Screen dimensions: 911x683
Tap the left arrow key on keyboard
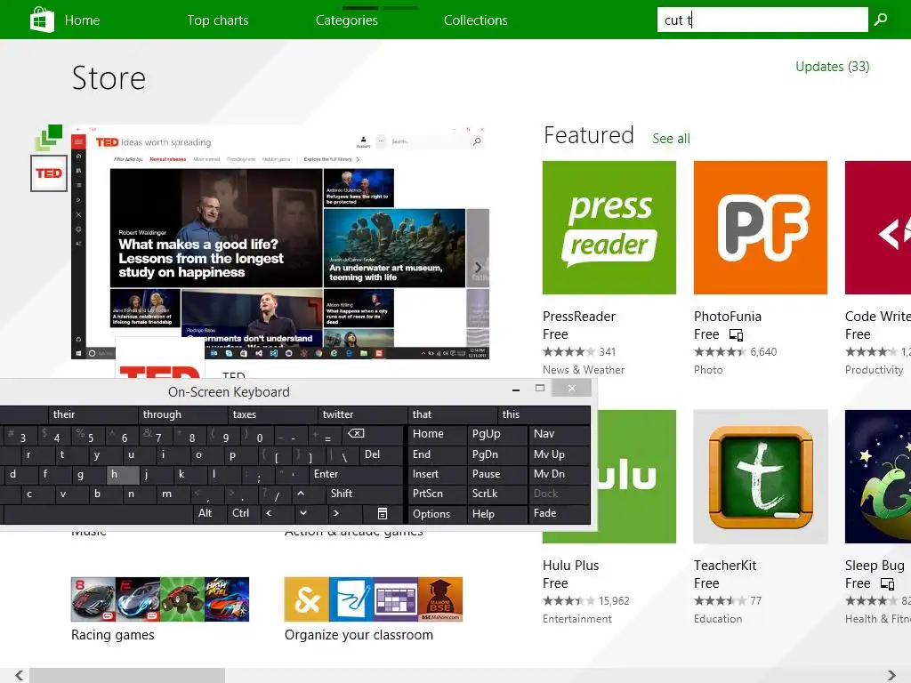click(x=269, y=513)
